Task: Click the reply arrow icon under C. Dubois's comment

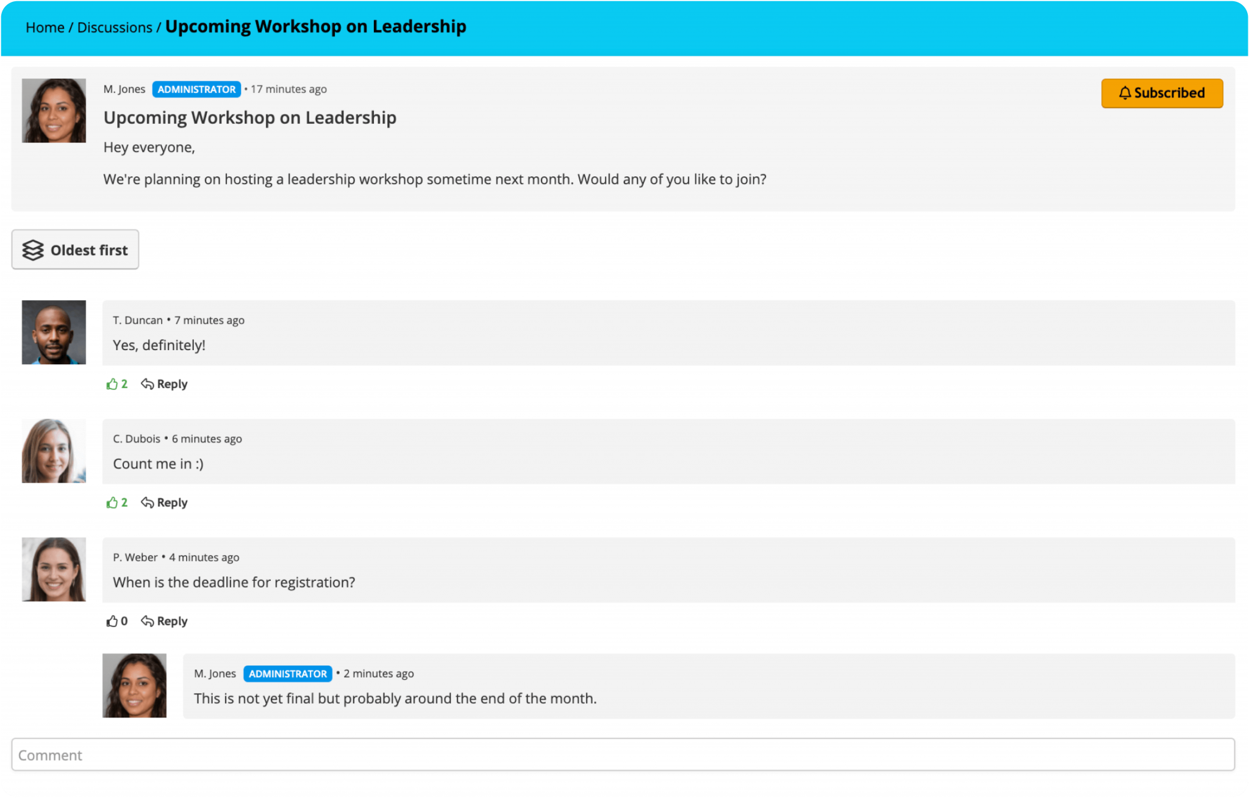Action: pos(147,502)
